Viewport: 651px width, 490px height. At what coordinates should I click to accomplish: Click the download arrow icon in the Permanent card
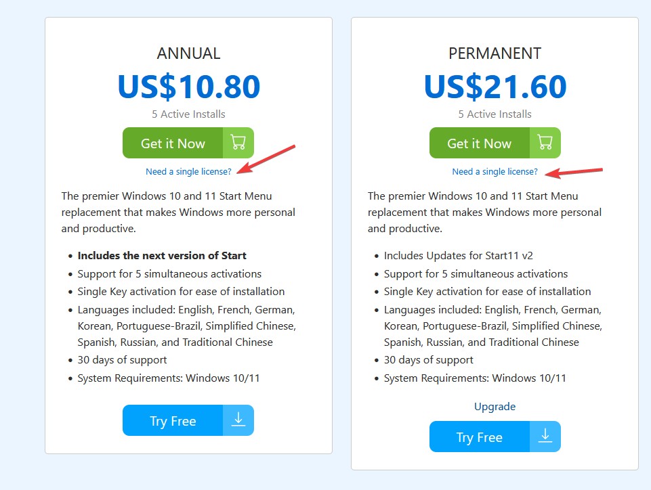pos(545,437)
